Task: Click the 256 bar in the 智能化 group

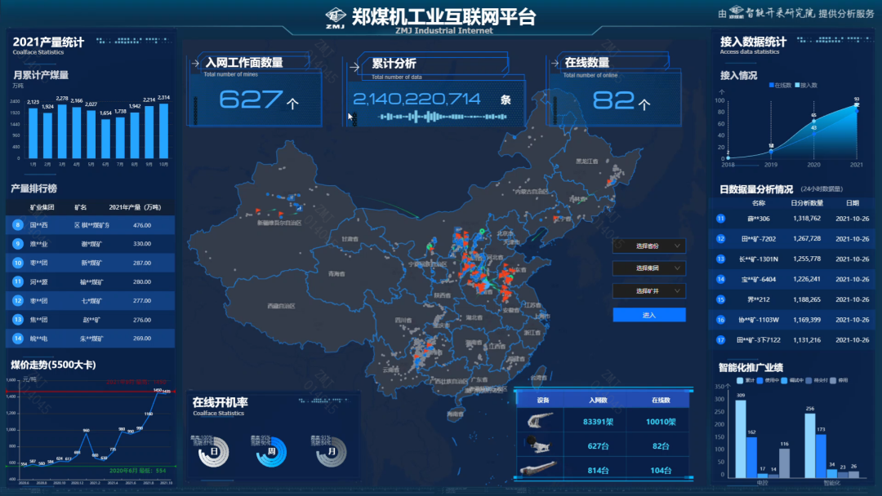Action: pyautogui.click(x=810, y=445)
